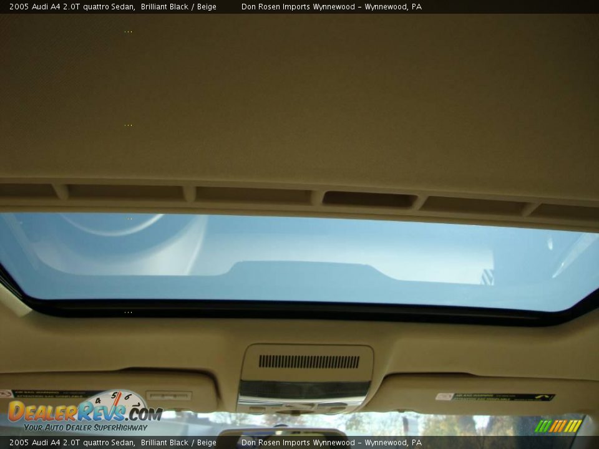Click the DealerRevs.com logo
Image resolution: width=599 pixels, height=449 pixels.
pos(85,412)
